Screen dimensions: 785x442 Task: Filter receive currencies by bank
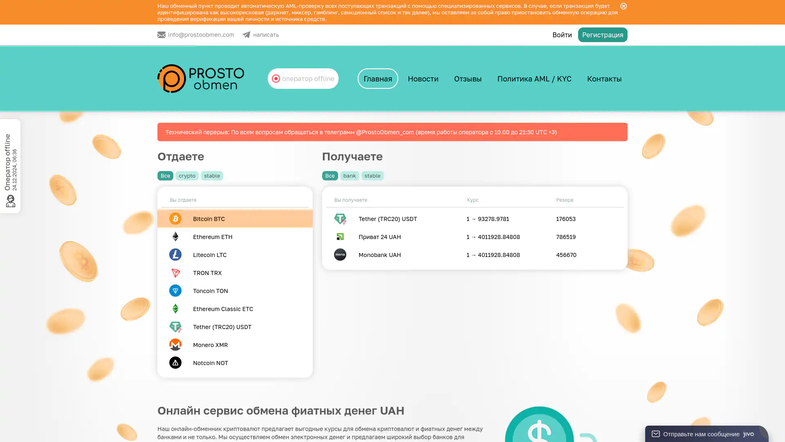[349, 176]
